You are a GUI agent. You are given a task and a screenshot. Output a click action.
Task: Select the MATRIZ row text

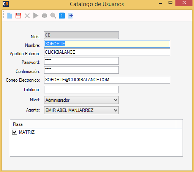click(27, 132)
